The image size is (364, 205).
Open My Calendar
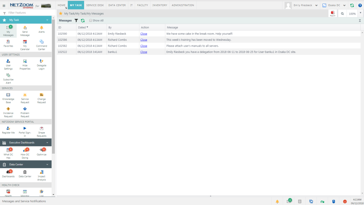25,45
